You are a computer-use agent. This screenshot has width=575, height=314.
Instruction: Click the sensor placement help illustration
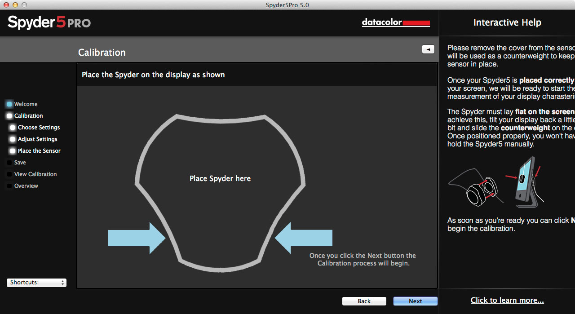[496, 181]
